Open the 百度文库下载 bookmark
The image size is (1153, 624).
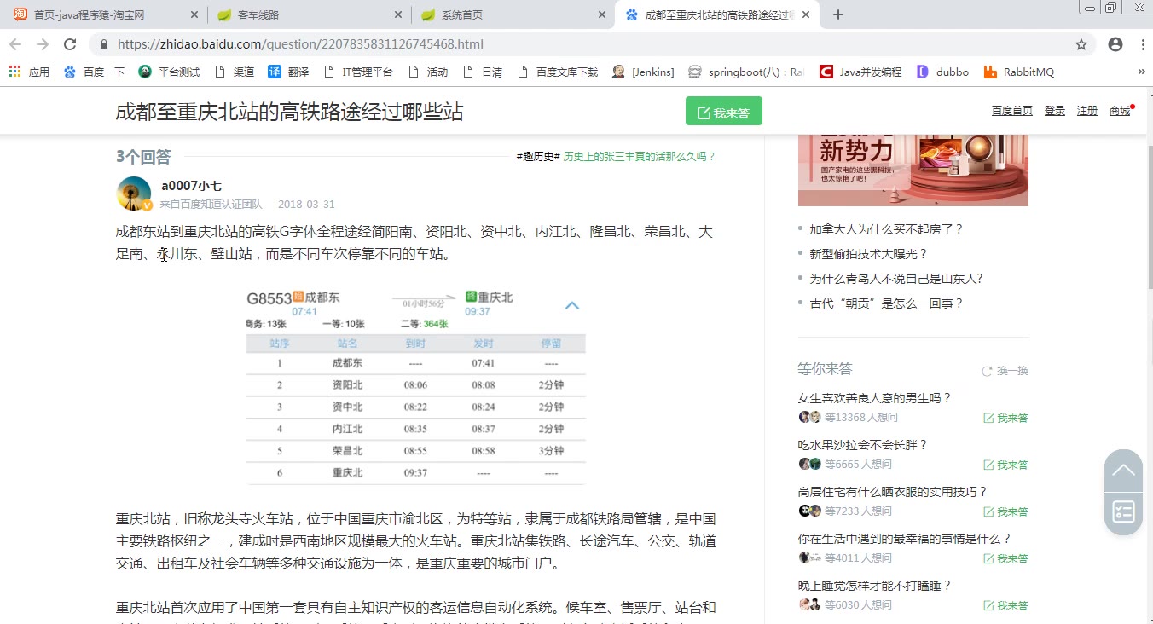(x=558, y=72)
